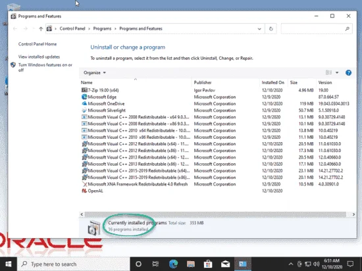The image size is (362, 271).
Task: Expand the address bar history dropdown
Action: 259,29
